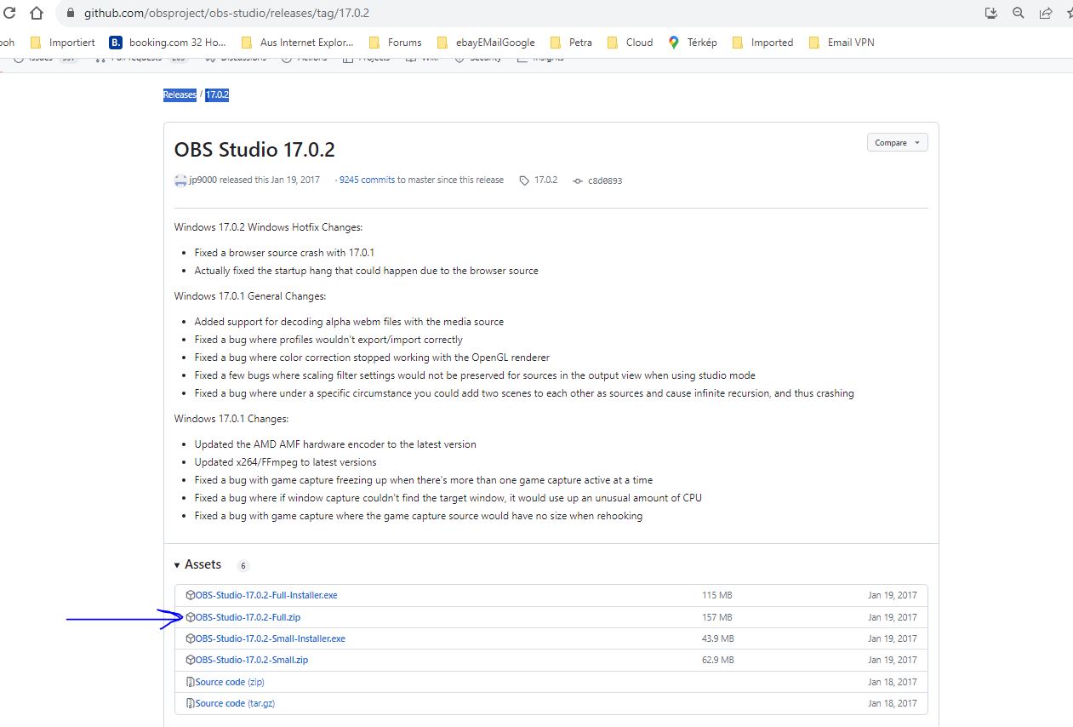Click the install/download page icon in address bar
Screen dimensions: 1073x727
point(990,14)
